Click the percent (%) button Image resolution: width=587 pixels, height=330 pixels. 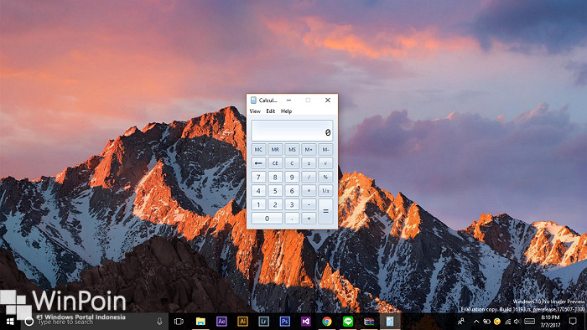tap(325, 178)
